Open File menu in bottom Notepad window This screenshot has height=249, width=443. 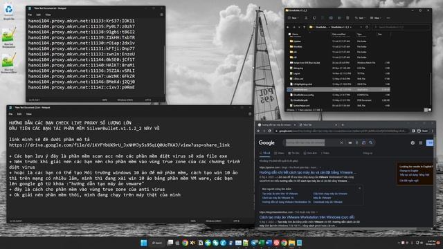coord(11,114)
